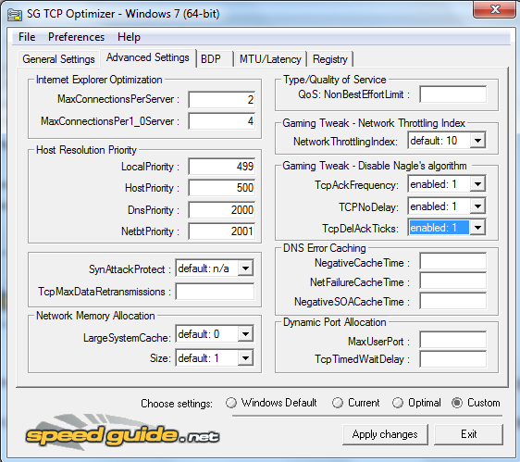The image size is (520, 462).
Task: Click the speedguide.net logo
Action: [x=122, y=432]
